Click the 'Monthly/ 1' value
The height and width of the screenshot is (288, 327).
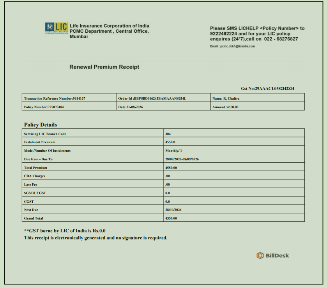pos(173,151)
